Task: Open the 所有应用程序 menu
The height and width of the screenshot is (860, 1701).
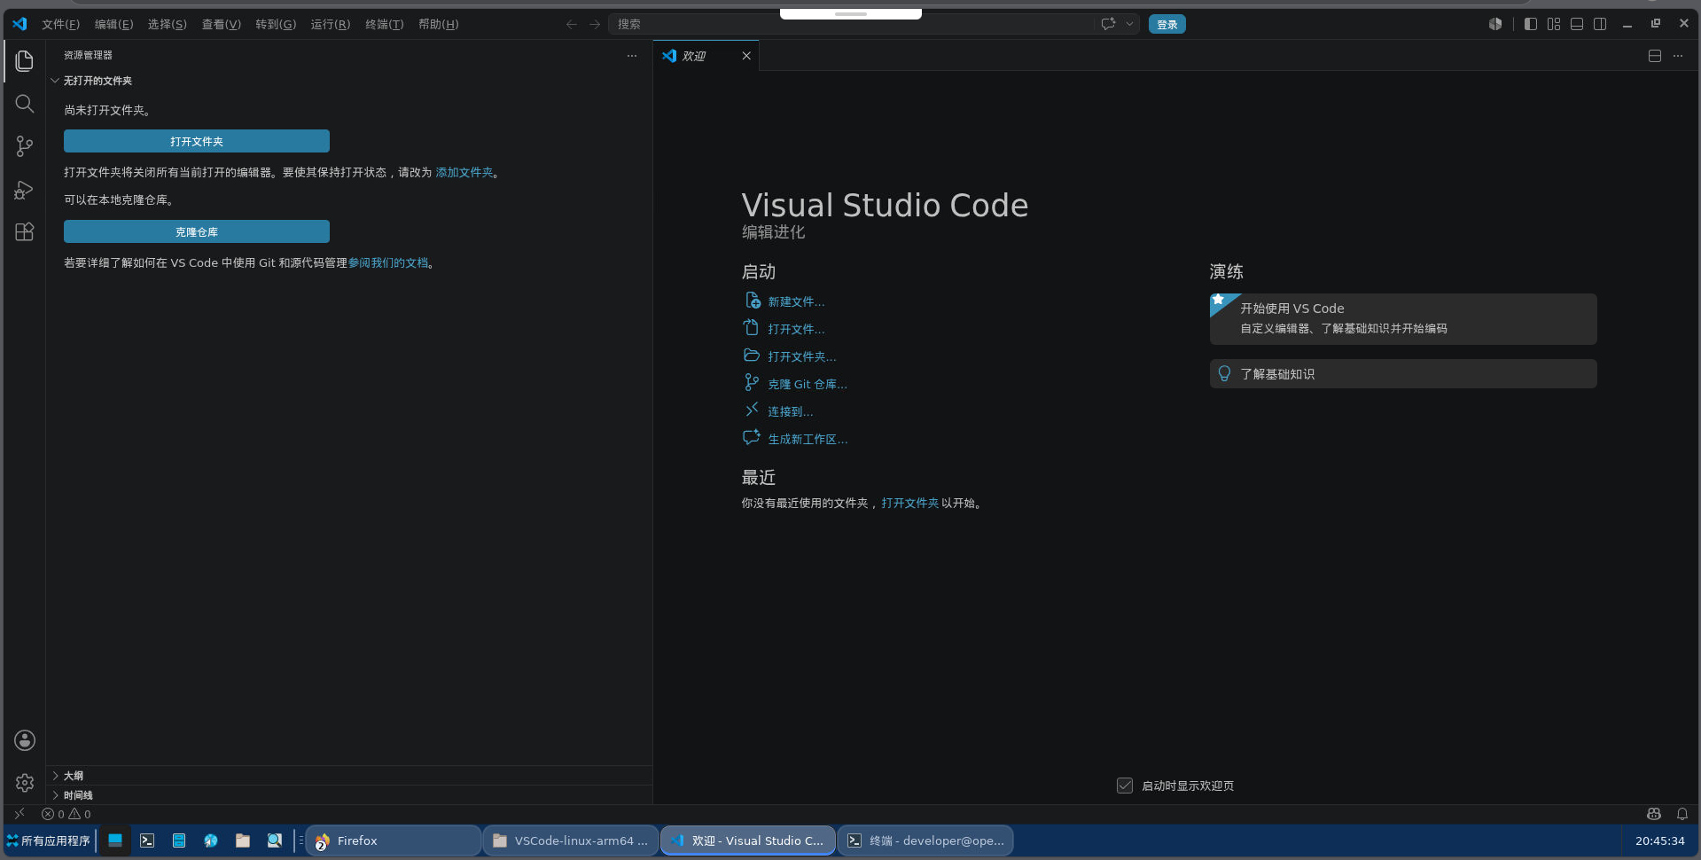Action: tap(49, 840)
